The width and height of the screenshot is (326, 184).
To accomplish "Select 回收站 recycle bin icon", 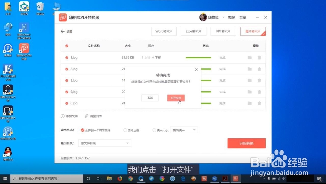I will [x=40, y=8].
